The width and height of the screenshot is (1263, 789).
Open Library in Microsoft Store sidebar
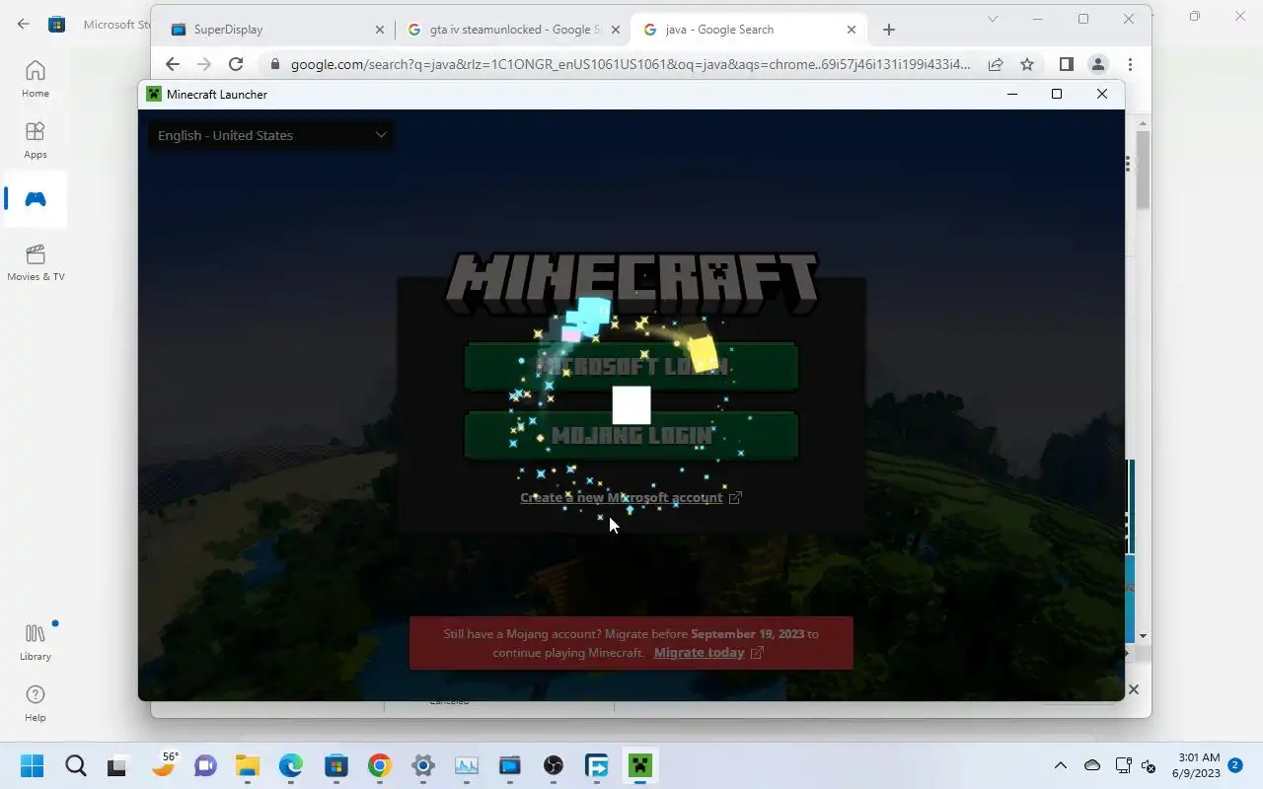[x=36, y=642]
